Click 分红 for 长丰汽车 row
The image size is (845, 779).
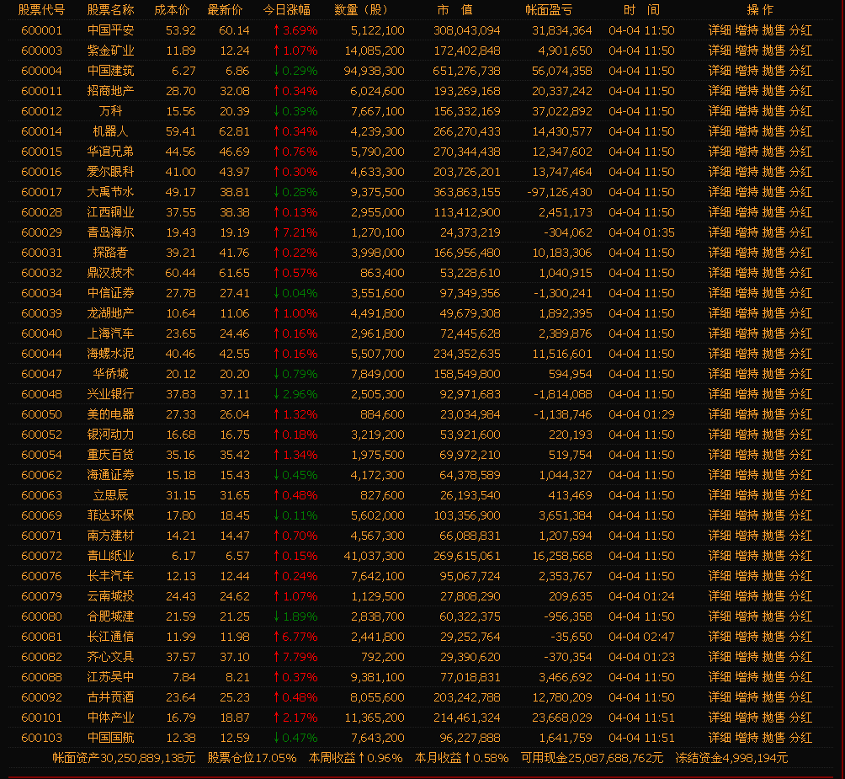click(800, 576)
